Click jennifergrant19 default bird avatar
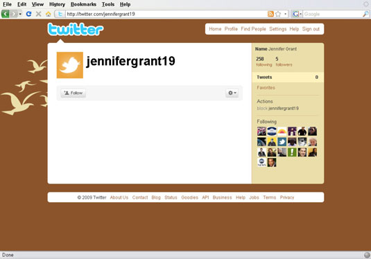This screenshot has width=371, height=259. (70, 65)
